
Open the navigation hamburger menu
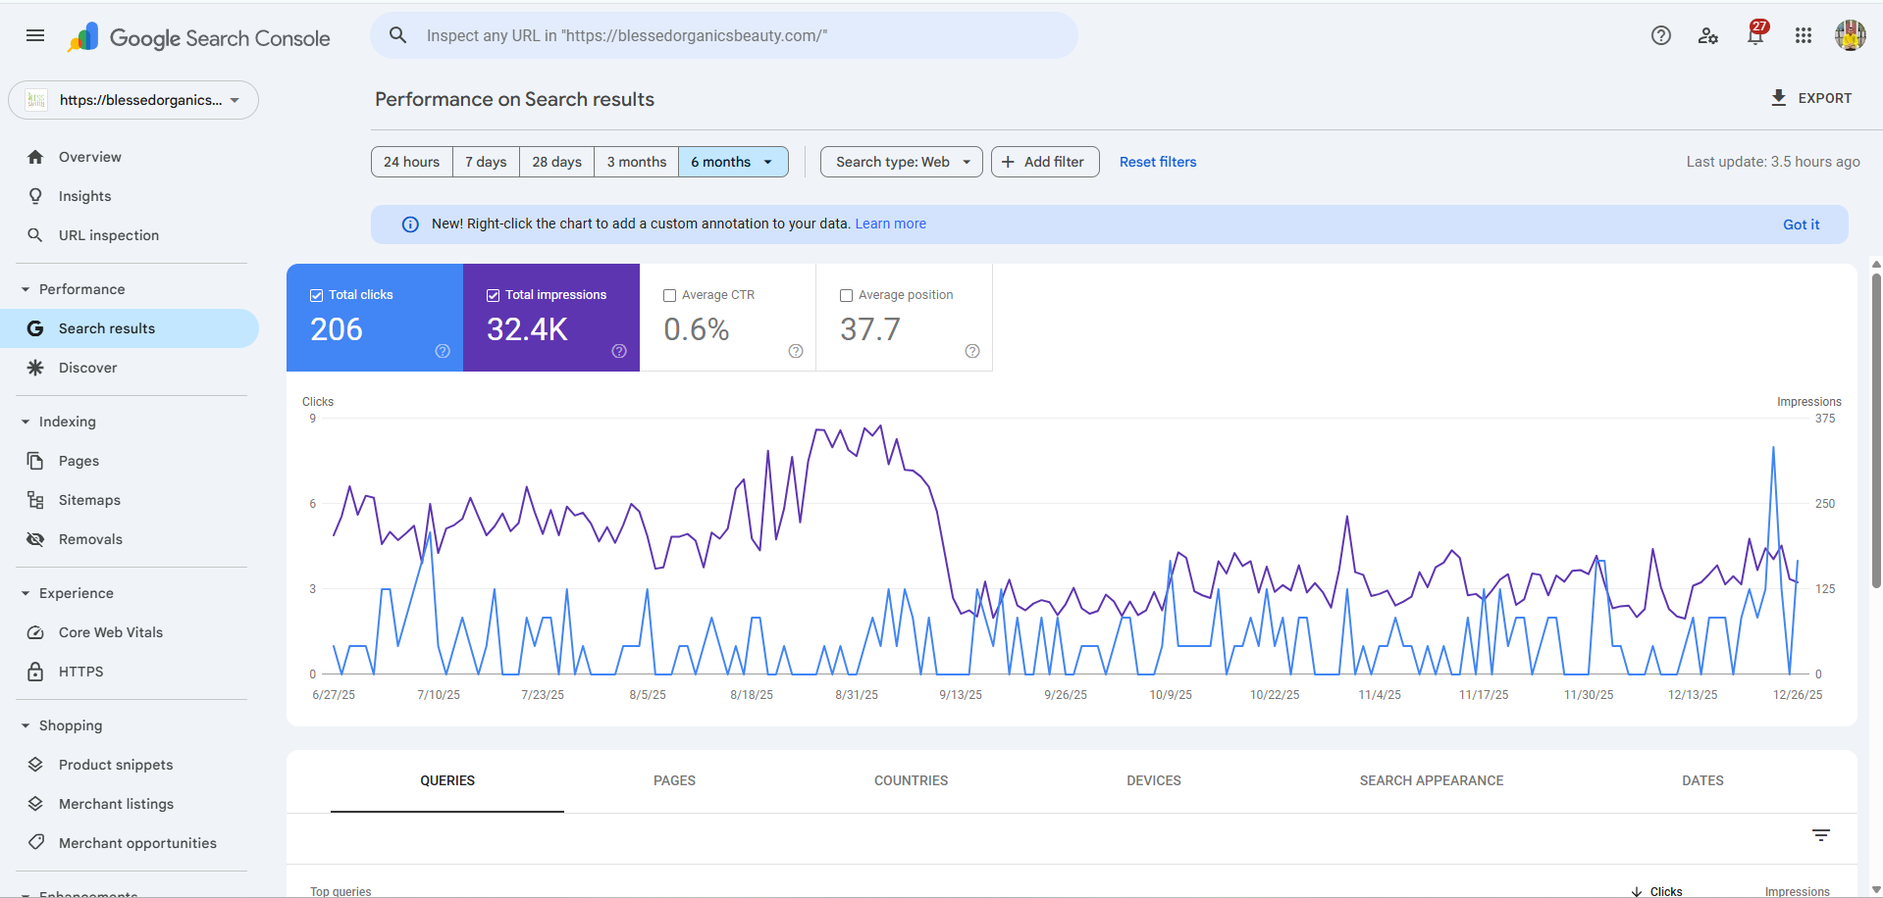(x=34, y=35)
